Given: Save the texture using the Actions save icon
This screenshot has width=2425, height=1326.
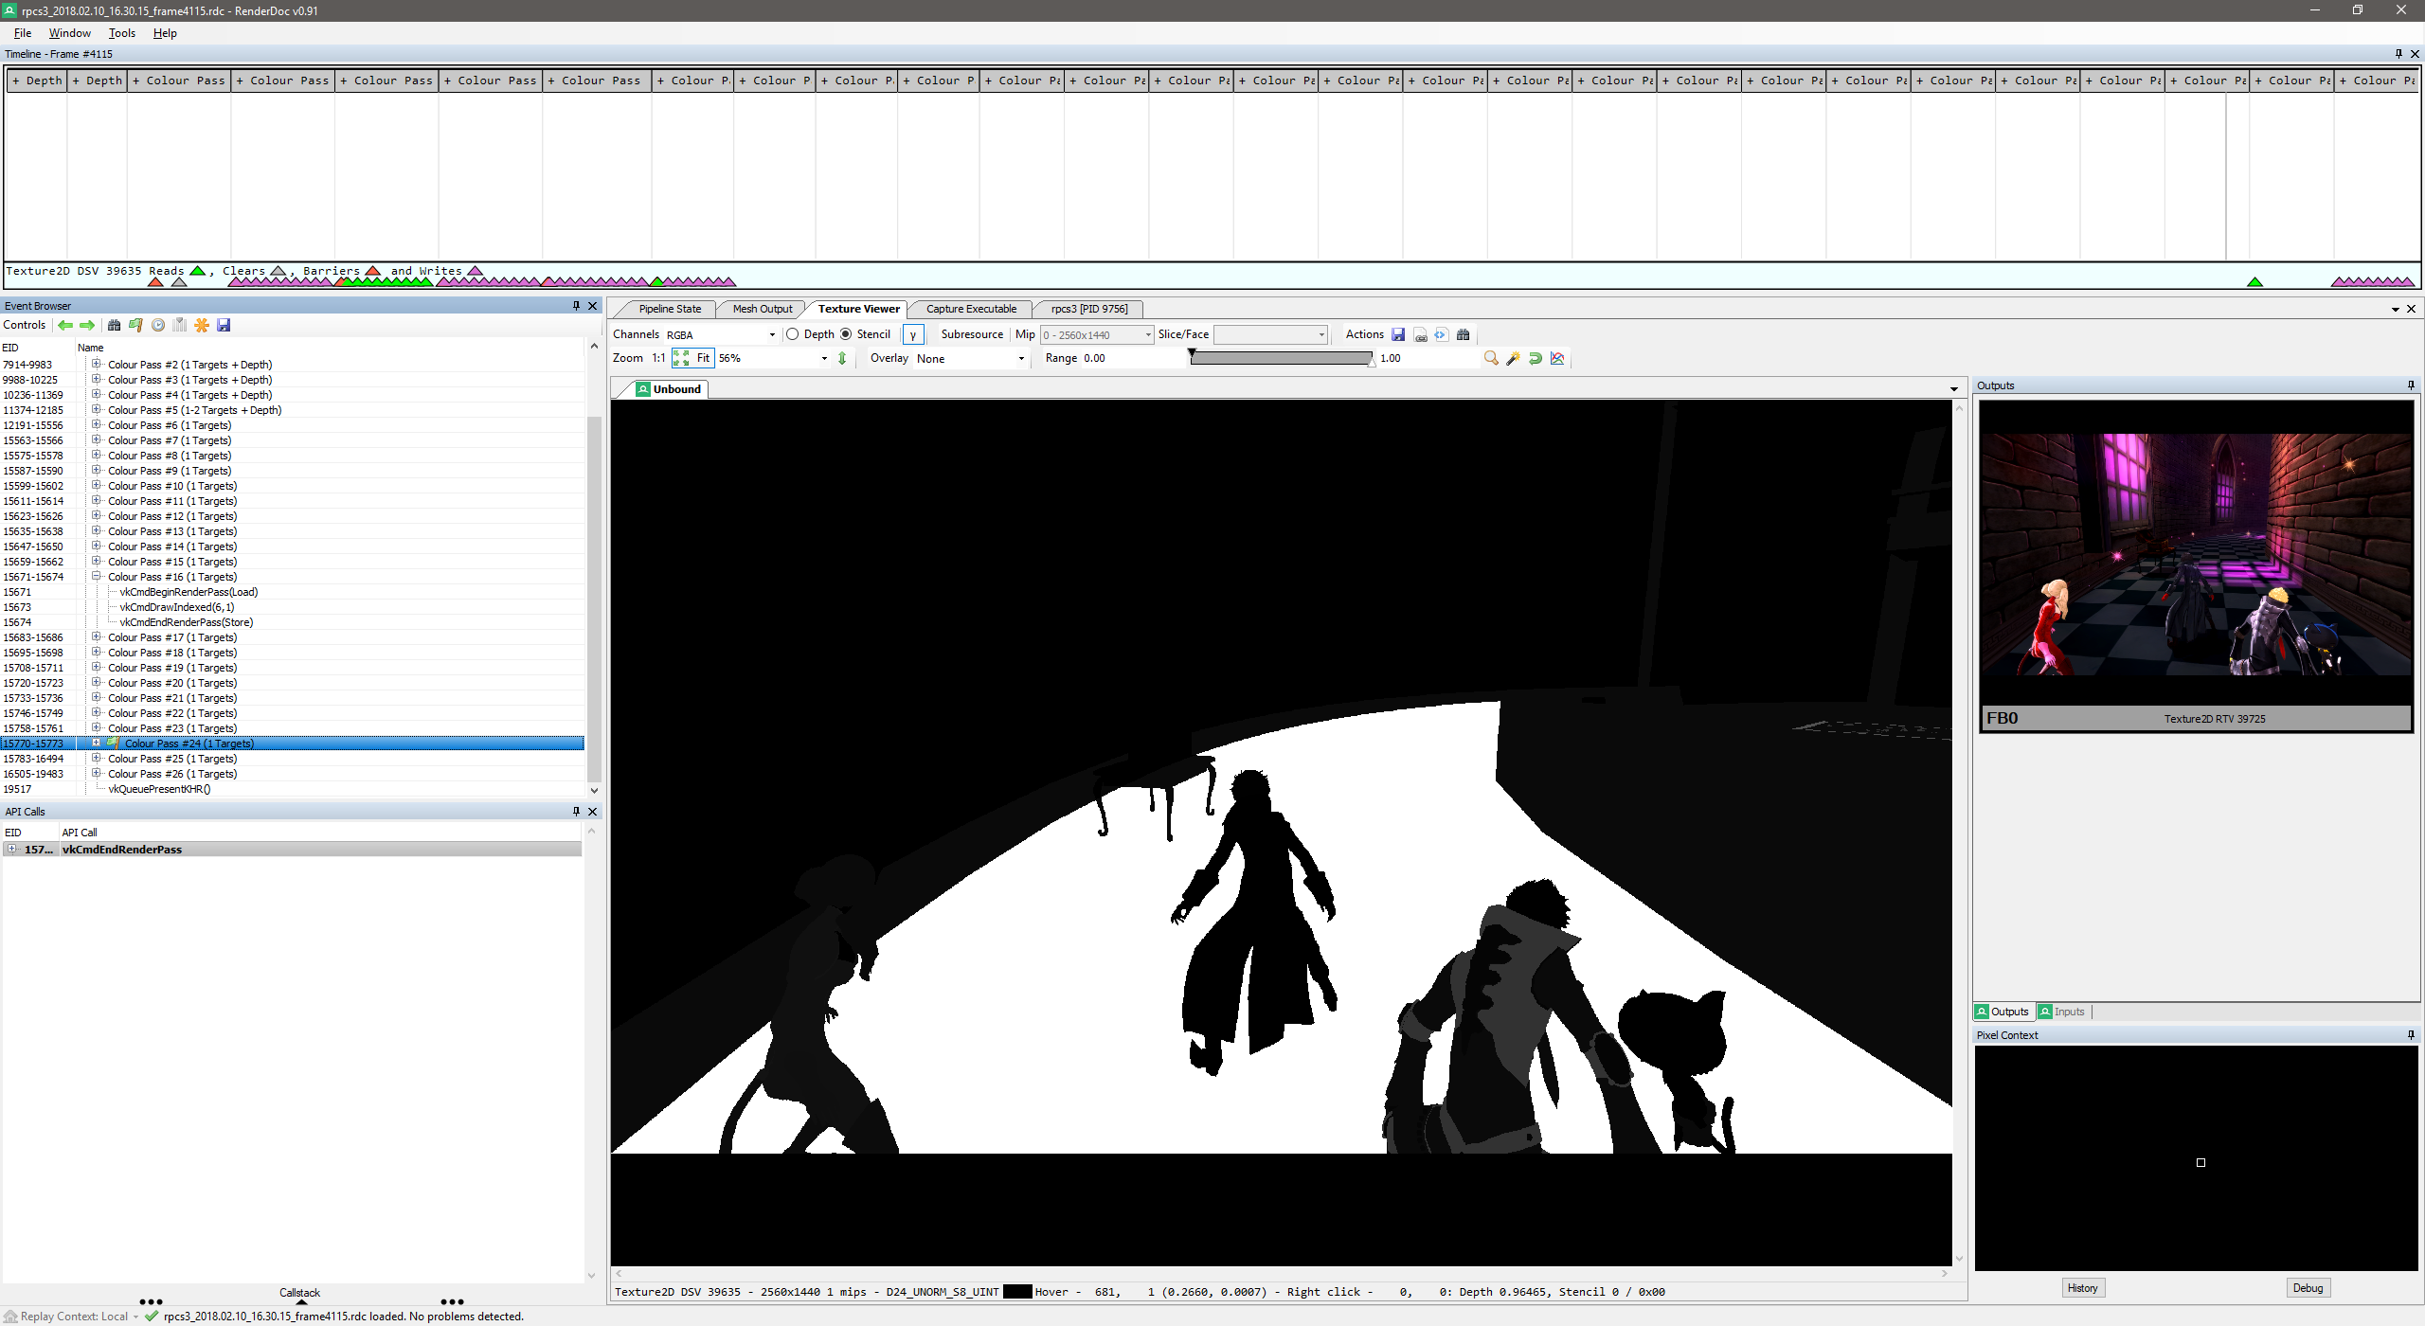Looking at the screenshot, I should point(1398,333).
